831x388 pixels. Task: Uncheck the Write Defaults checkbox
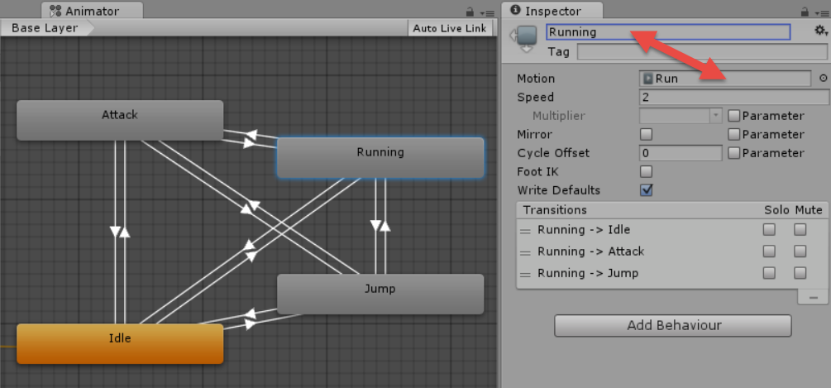pos(647,190)
